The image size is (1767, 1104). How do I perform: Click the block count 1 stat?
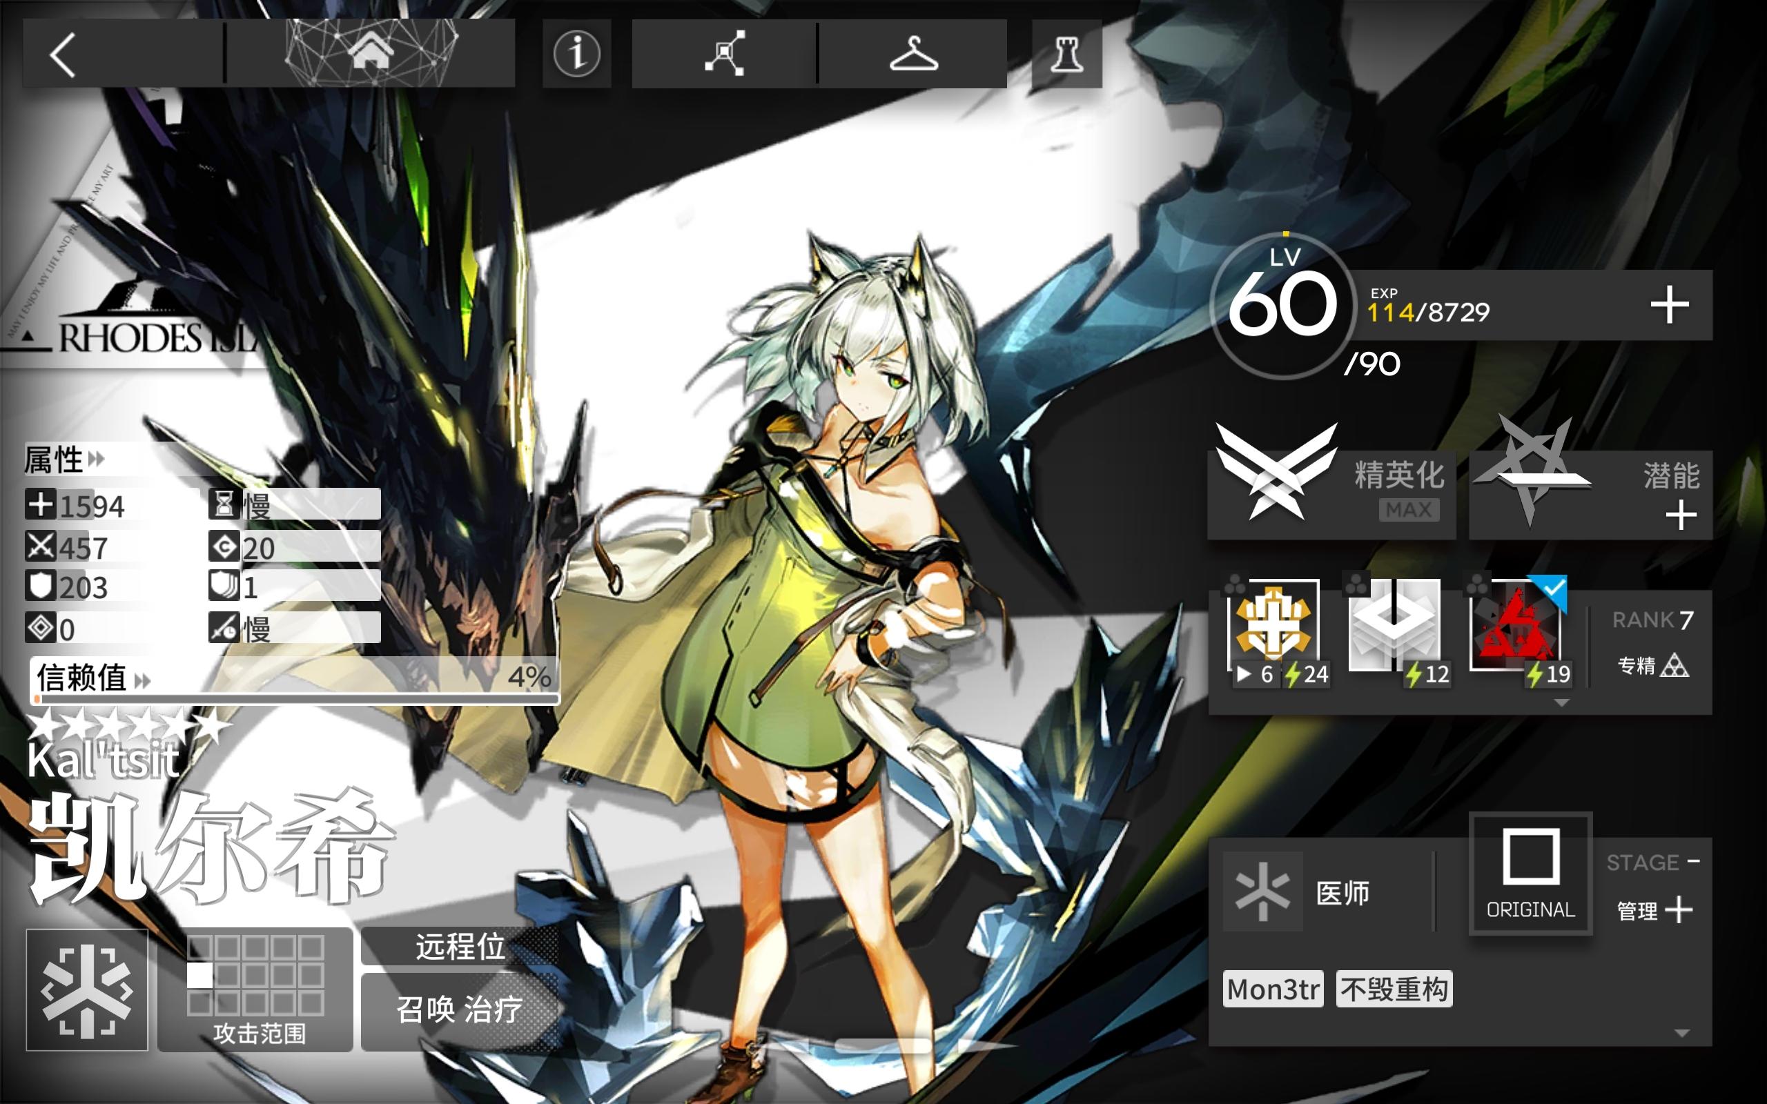click(x=294, y=586)
